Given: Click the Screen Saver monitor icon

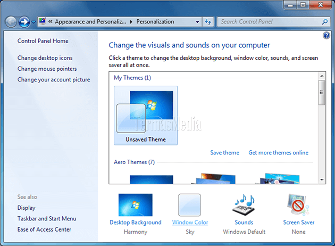Looking at the screenshot, I should (x=298, y=204).
